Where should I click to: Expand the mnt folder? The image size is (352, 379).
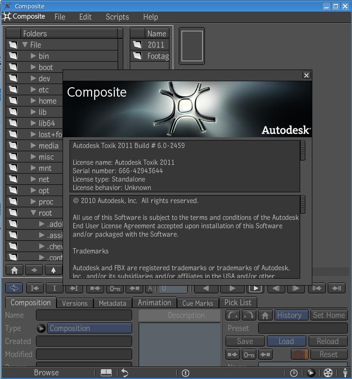coord(33,168)
